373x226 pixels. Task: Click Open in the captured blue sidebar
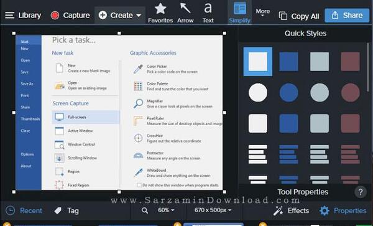25,60
